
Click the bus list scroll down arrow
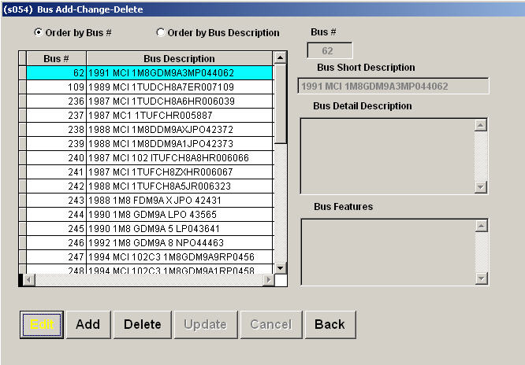281,267
